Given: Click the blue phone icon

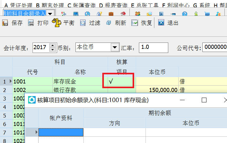Looking at the screenshot, I should pyautogui.click(x=87, y=14).
